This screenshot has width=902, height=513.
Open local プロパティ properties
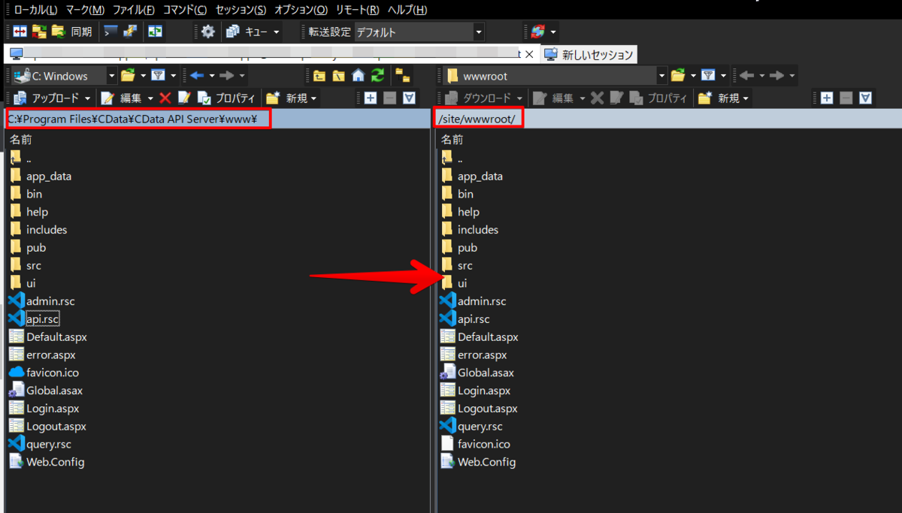226,98
